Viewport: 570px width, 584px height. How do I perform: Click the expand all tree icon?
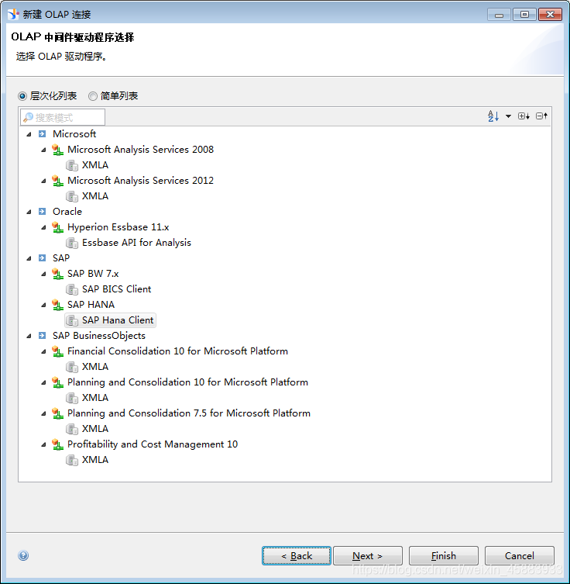click(524, 116)
